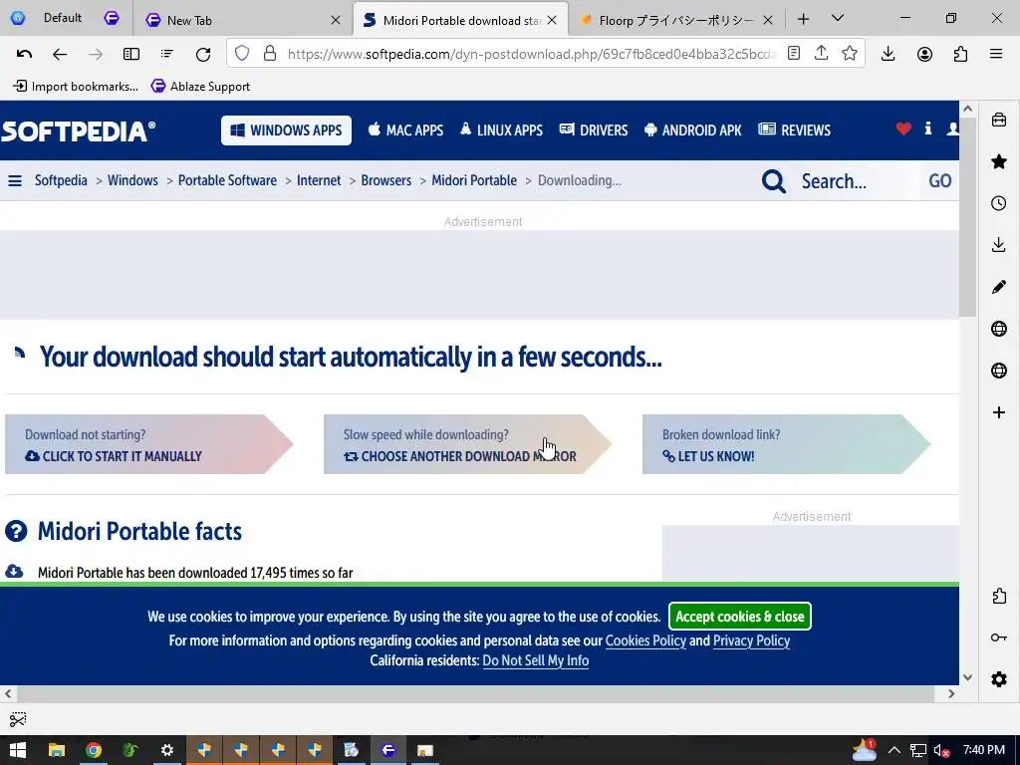Open the Privacy Policy link
Image resolution: width=1020 pixels, height=765 pixels.
coord(751,640)
